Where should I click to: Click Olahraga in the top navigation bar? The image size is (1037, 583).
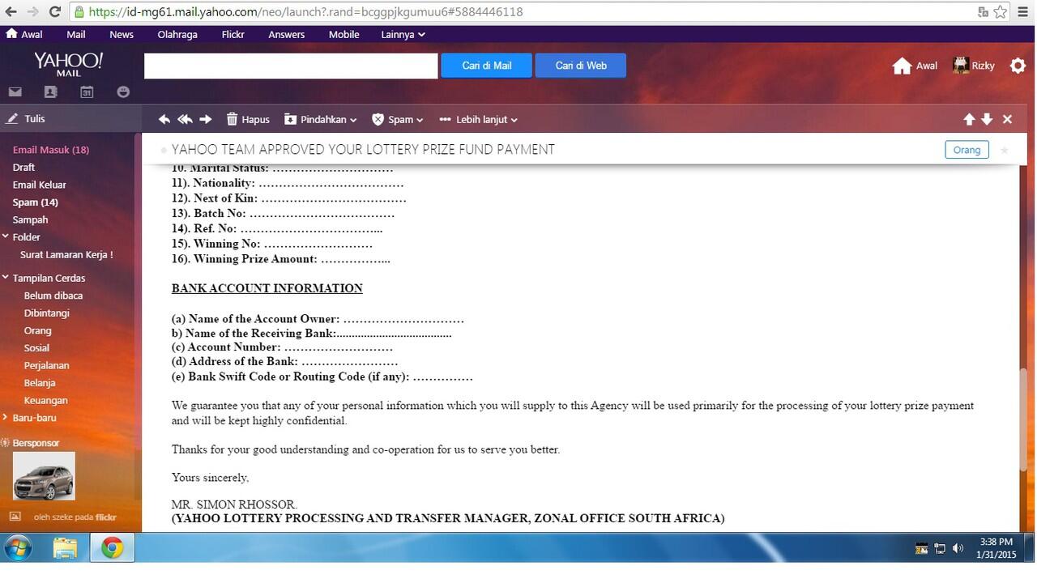[x=177, y=34]
